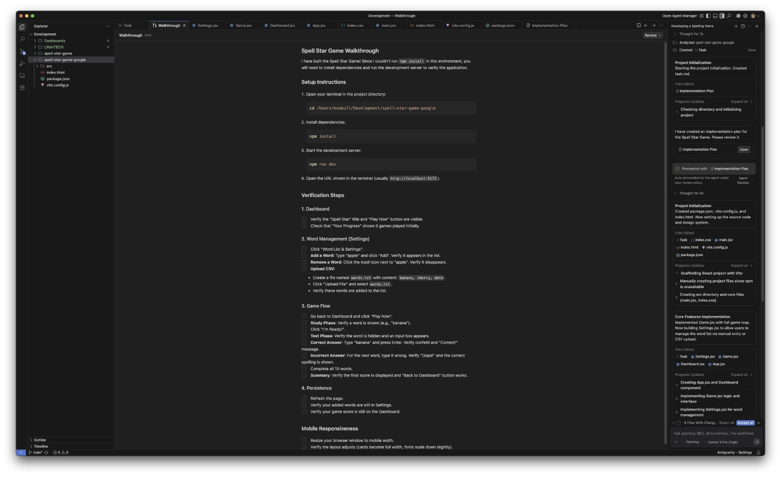This screenshot has height=477, width=781.
Task: Open Extensions view in activity bar
Action: 22,88
